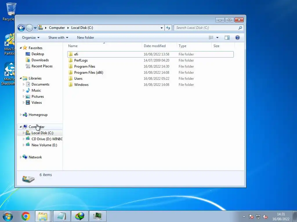Viewport: 297px width, 222px height.
Task: Open CD Drive (D:) in the tree
Action: coord(47,139)
